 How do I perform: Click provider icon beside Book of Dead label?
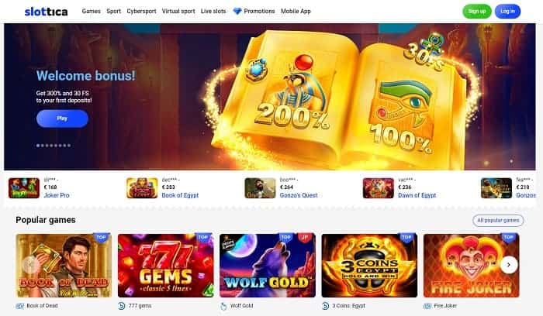tap(20, 306)
